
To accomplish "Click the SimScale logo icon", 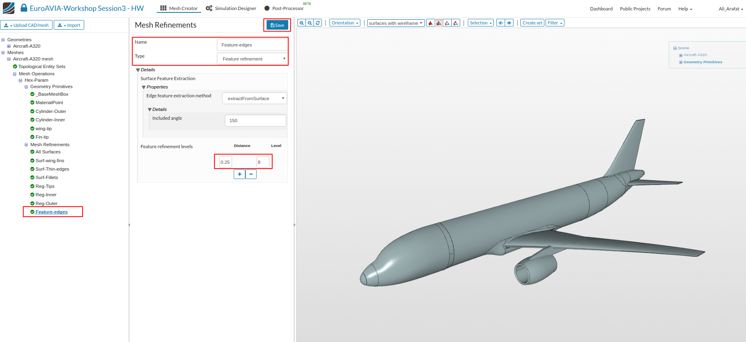I will 8,8.
